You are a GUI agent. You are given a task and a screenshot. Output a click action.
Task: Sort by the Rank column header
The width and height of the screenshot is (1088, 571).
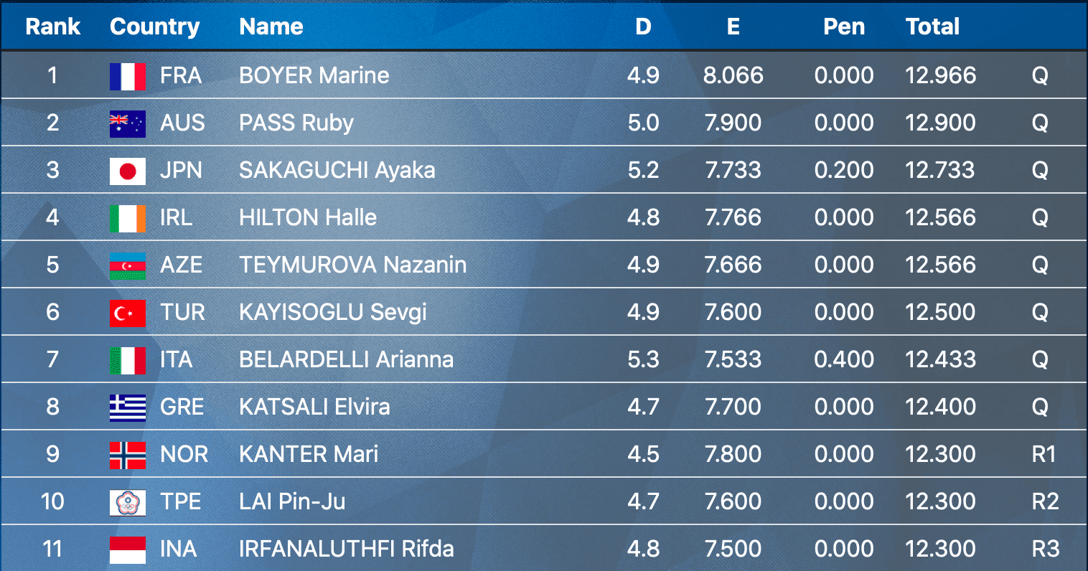52,27
